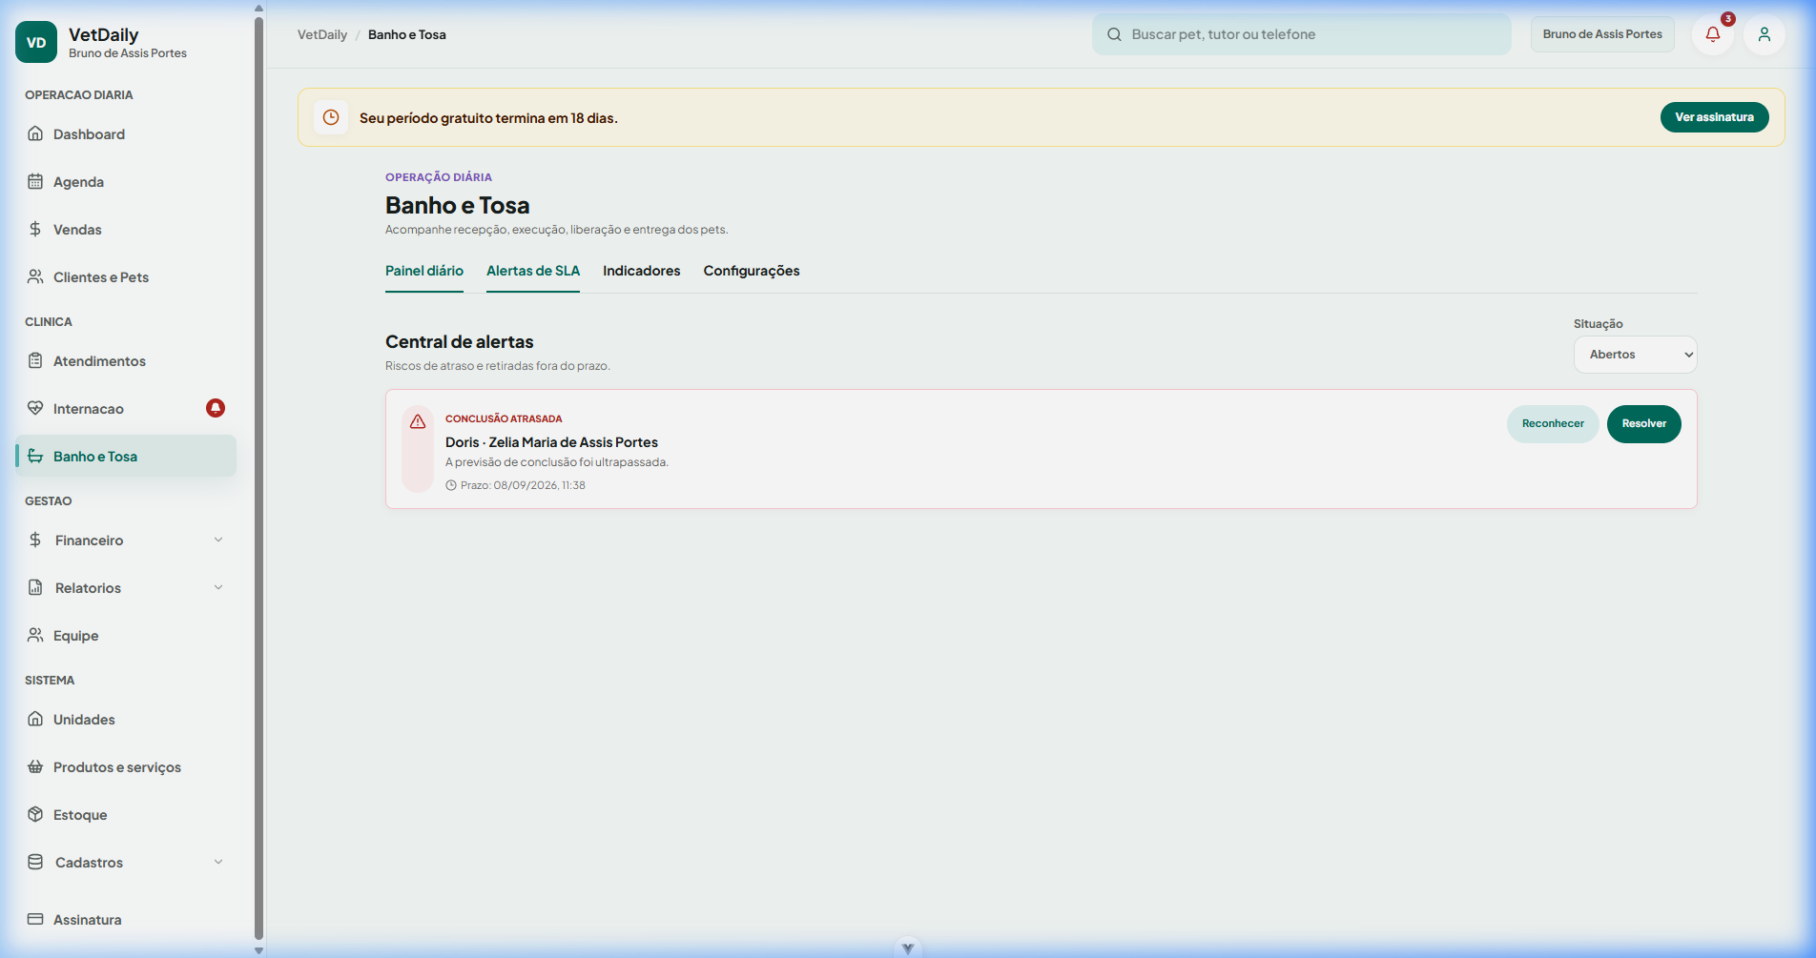Expand the Cadastros submenu chevron

point(218,862)
